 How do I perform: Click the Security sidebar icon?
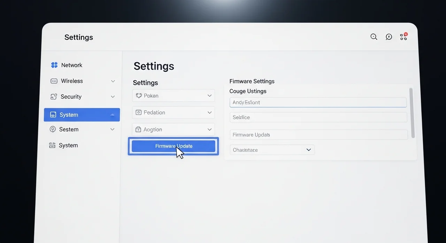[54, 97]
